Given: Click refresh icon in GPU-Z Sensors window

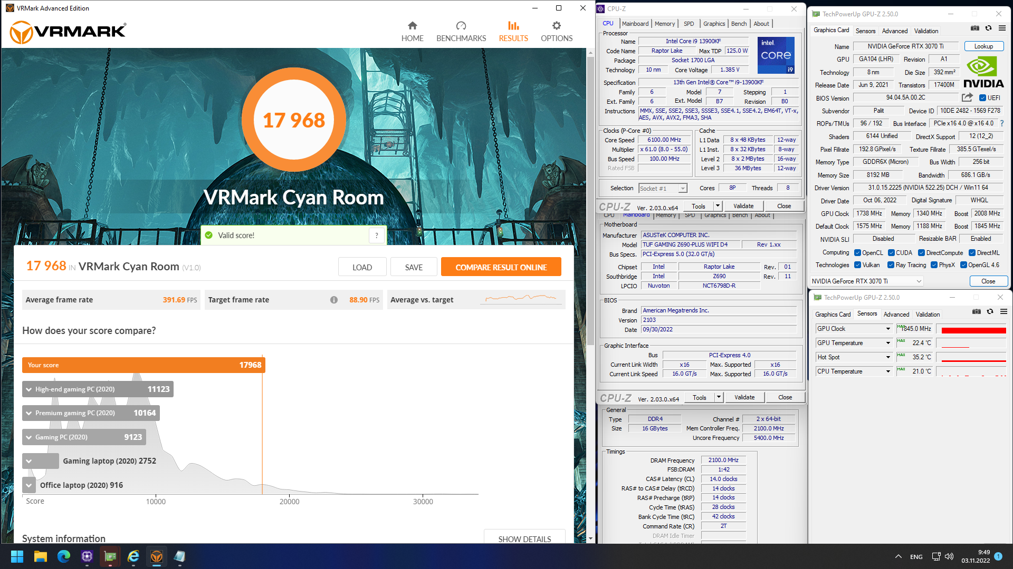Looking at the screenshot, I should point(990,312).
